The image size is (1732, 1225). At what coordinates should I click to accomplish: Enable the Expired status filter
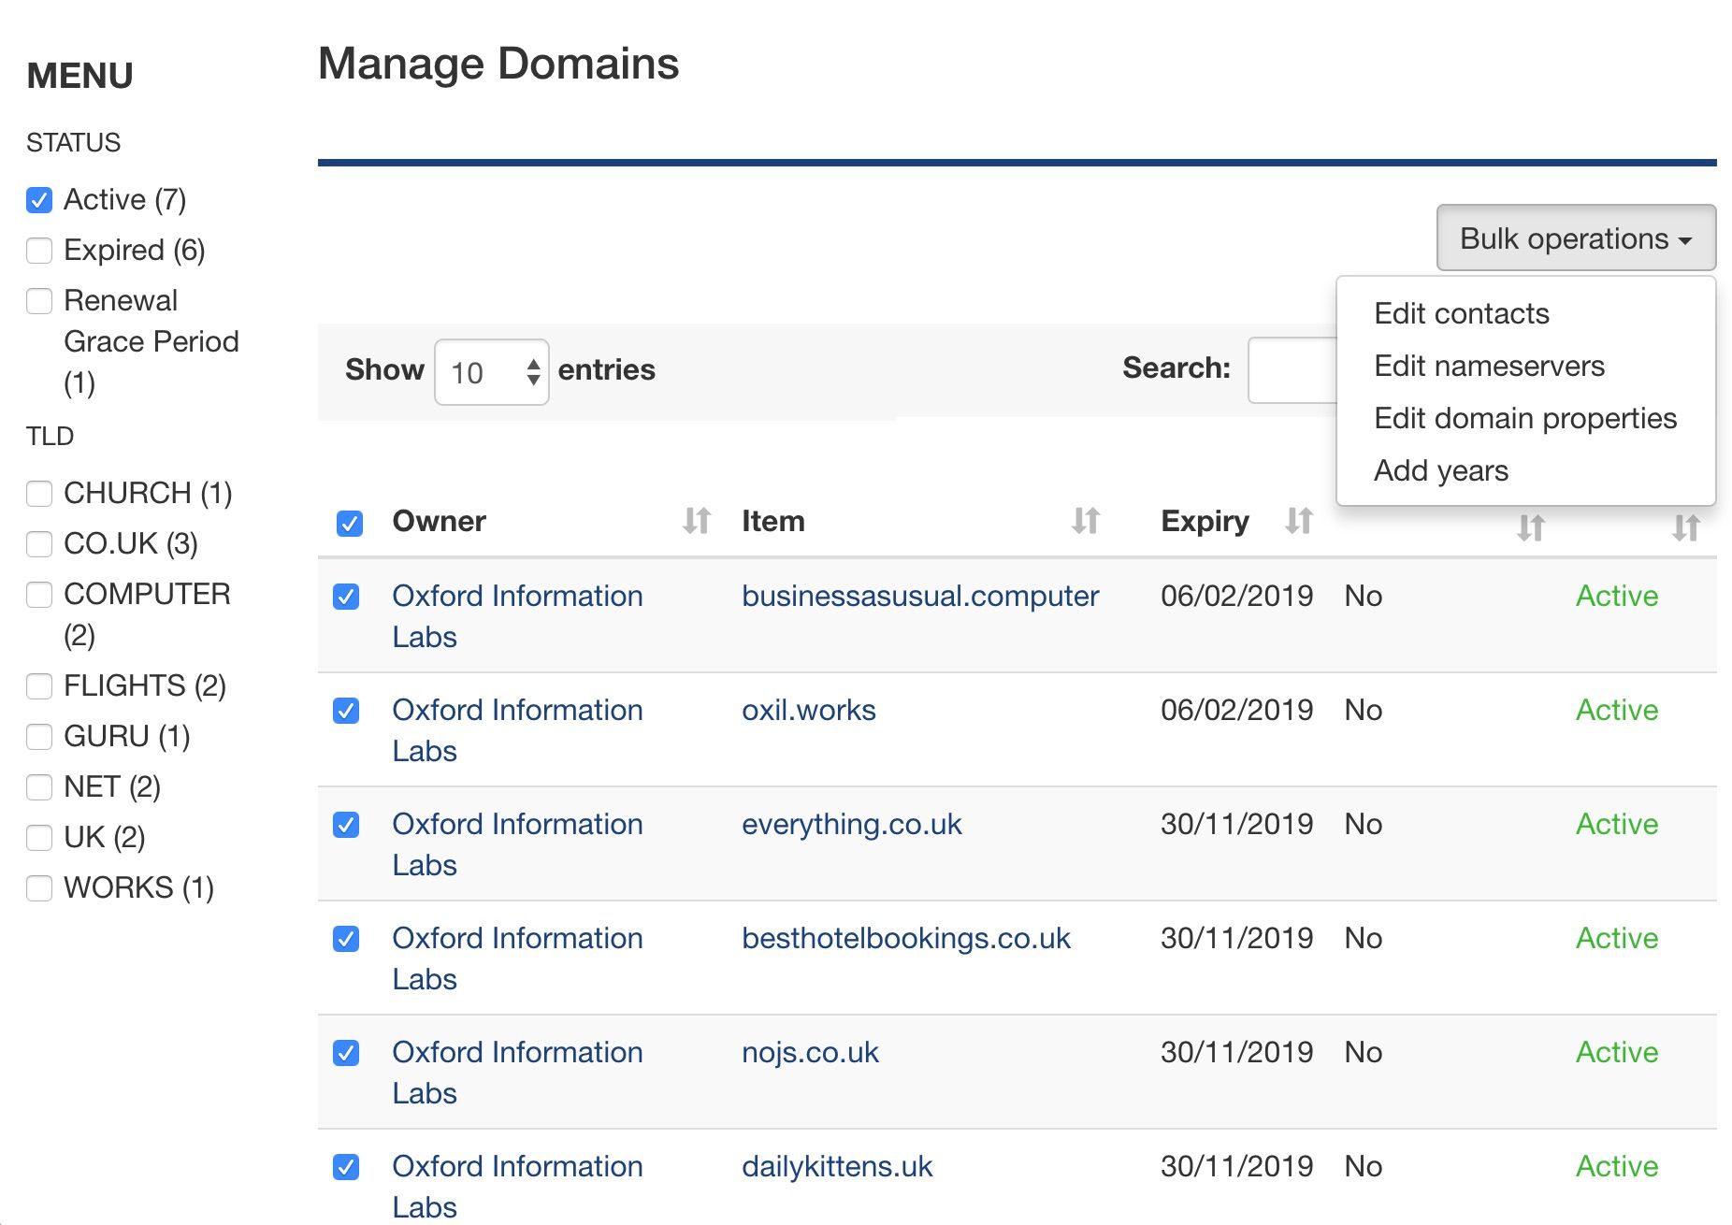coord(39,251)
